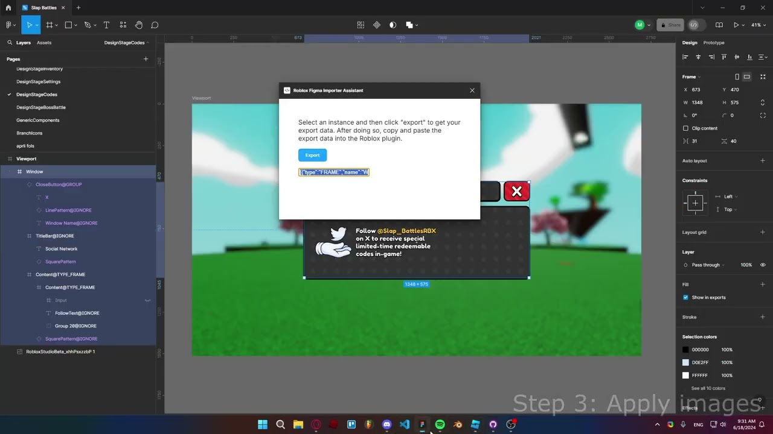Align selection to the left
Viewport: 773px width, 434px height.
(x=685, y=57)
